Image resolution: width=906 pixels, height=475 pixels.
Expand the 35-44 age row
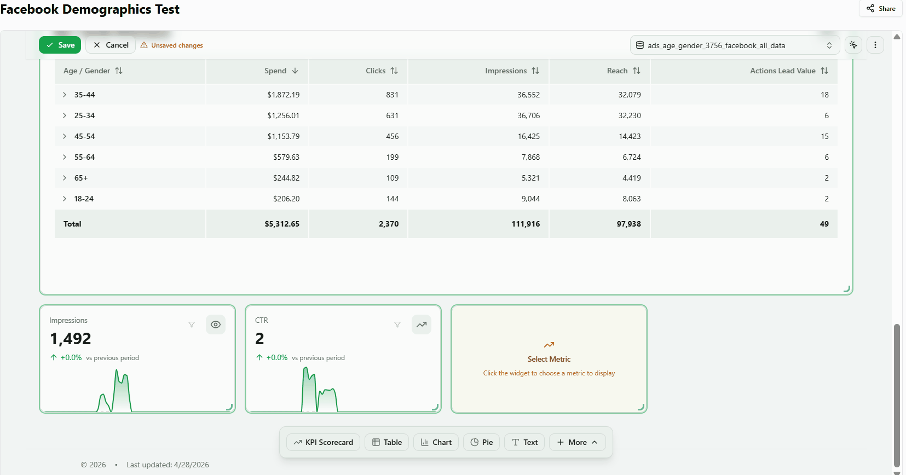[65, 95]
